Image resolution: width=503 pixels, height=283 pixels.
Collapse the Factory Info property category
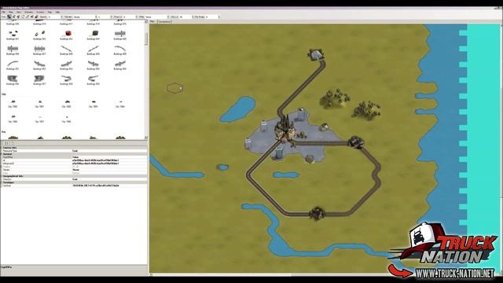(2, 148)
